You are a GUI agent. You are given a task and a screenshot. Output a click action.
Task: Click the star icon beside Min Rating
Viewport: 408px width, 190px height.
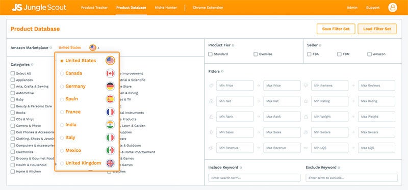coord(306,101)
